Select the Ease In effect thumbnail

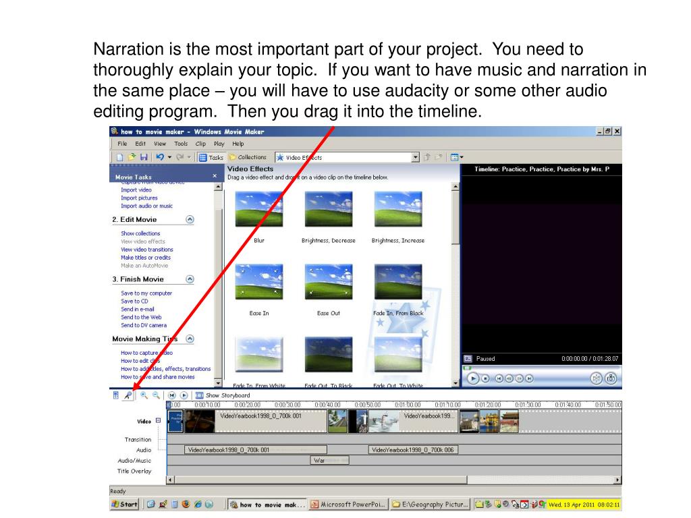click(x=259, y=282)
